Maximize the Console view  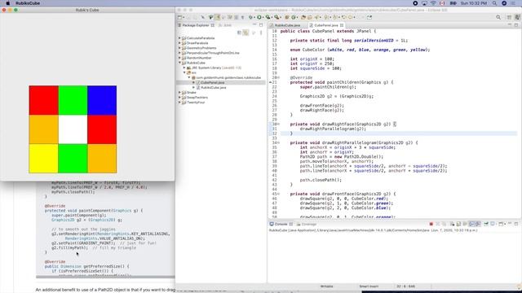516,224
